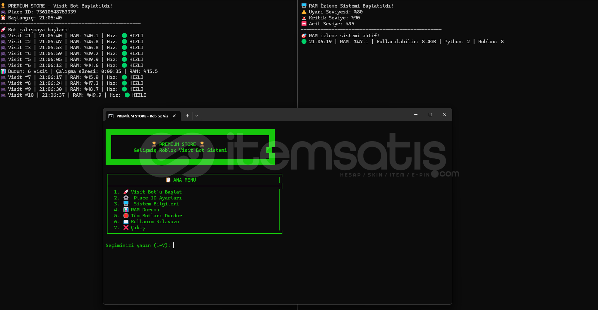
Task: Click the left trophy icon in PREMİUM STORE banner
Action: click(154, 144)
